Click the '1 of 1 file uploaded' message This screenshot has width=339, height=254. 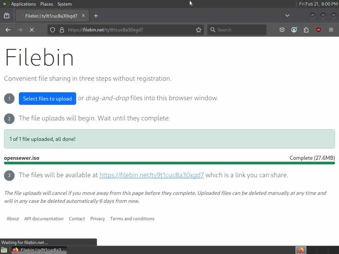coord(42,139)
